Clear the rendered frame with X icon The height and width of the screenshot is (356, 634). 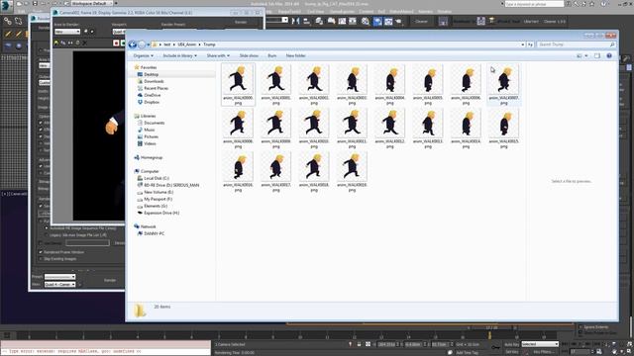[84, 43]
